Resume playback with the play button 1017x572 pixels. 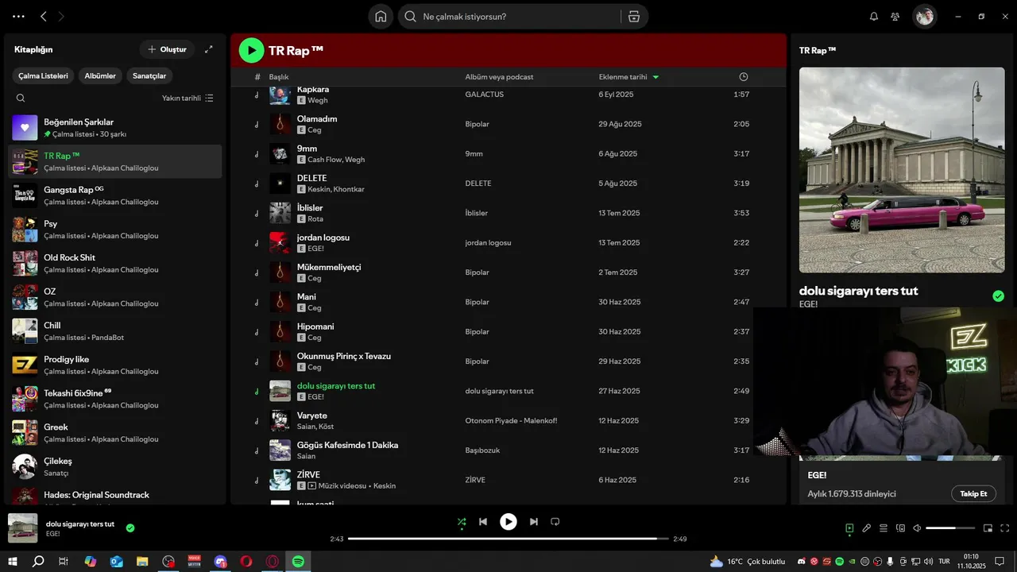pyautogui.click(x=508, y=522)
